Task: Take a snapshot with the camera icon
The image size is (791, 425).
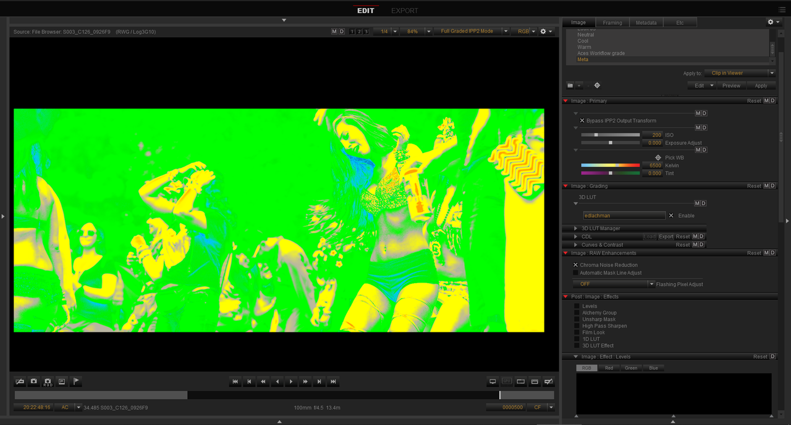Action: (34, 382)
